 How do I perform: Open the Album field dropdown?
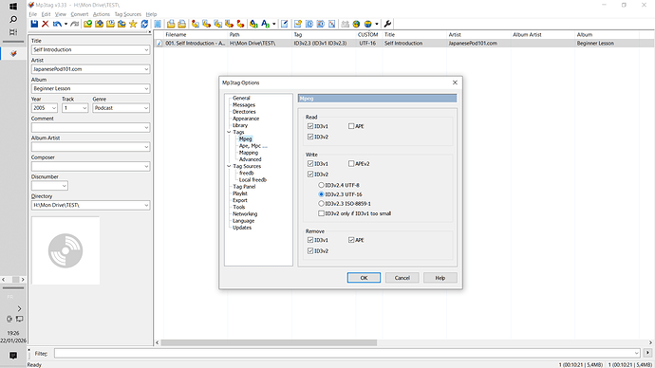pyautogui.click(x=146, y=88)
